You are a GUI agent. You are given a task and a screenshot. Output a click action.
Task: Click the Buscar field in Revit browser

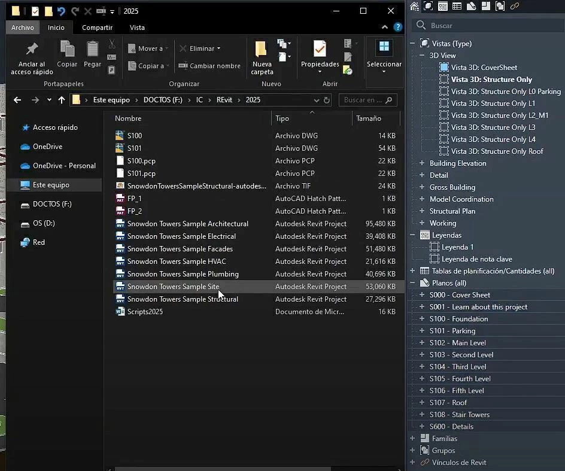tap(488, 25)
